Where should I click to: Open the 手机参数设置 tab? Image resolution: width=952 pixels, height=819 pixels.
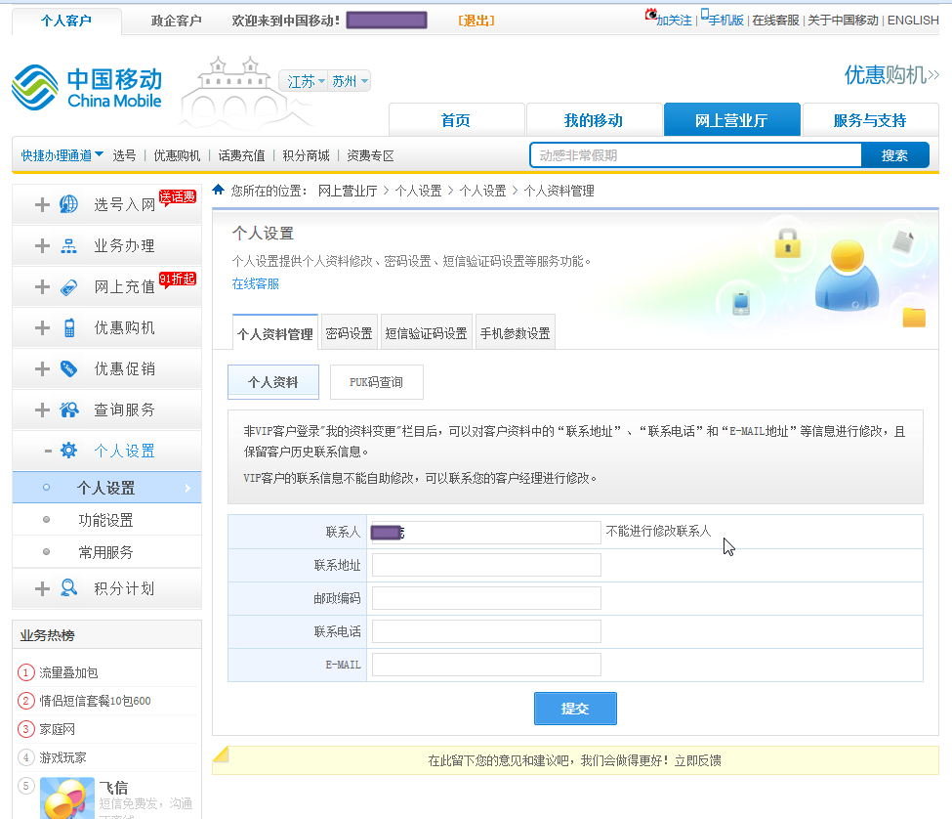[515, 333]
